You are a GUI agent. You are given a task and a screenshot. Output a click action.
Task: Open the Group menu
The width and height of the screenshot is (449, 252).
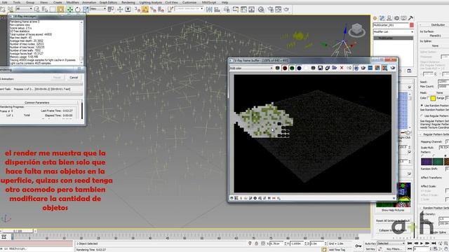(30, 2)
